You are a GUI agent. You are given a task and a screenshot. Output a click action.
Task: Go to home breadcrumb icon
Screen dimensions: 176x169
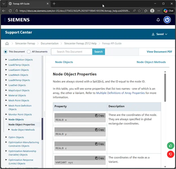pyautogui.click(x=7, y=43)
